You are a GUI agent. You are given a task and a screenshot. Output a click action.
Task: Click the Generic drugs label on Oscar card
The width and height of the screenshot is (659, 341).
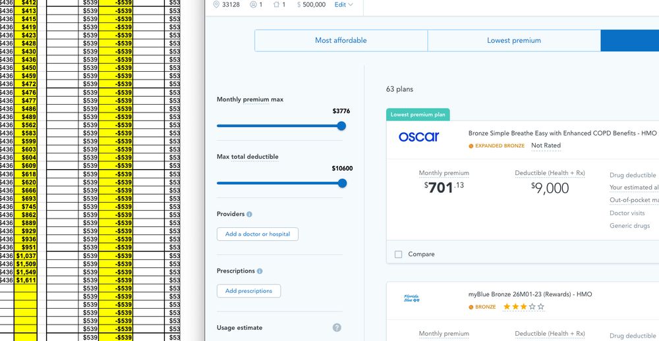pyautogui.click(x=629, y=226)
